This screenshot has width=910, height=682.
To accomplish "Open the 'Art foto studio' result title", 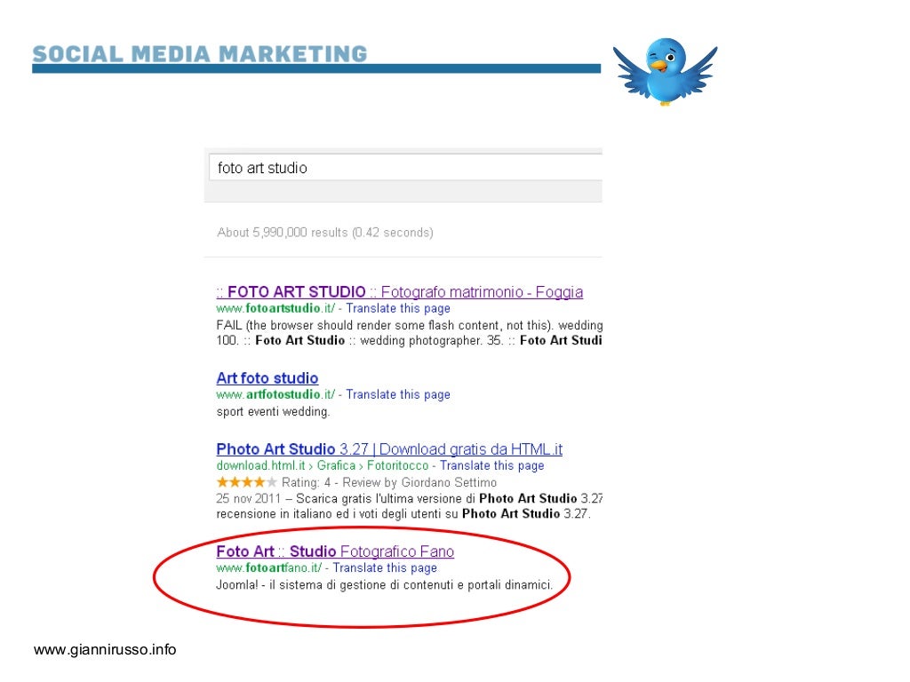I will [x=267, y=378].
